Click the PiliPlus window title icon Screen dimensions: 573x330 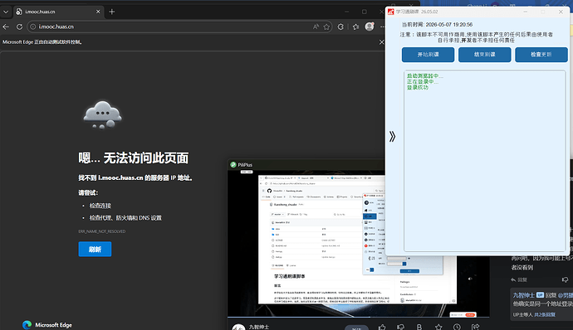(233, 165)
